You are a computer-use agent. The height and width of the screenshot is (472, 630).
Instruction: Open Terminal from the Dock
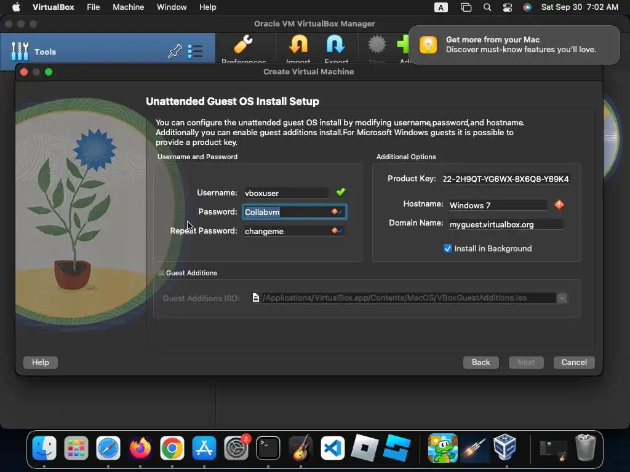(x=268, y=447)
